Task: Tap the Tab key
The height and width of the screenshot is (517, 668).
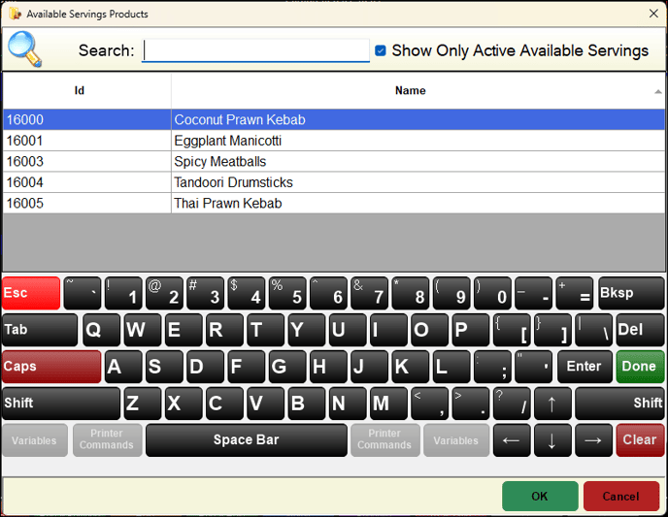Action: click(x=40, y=330)
